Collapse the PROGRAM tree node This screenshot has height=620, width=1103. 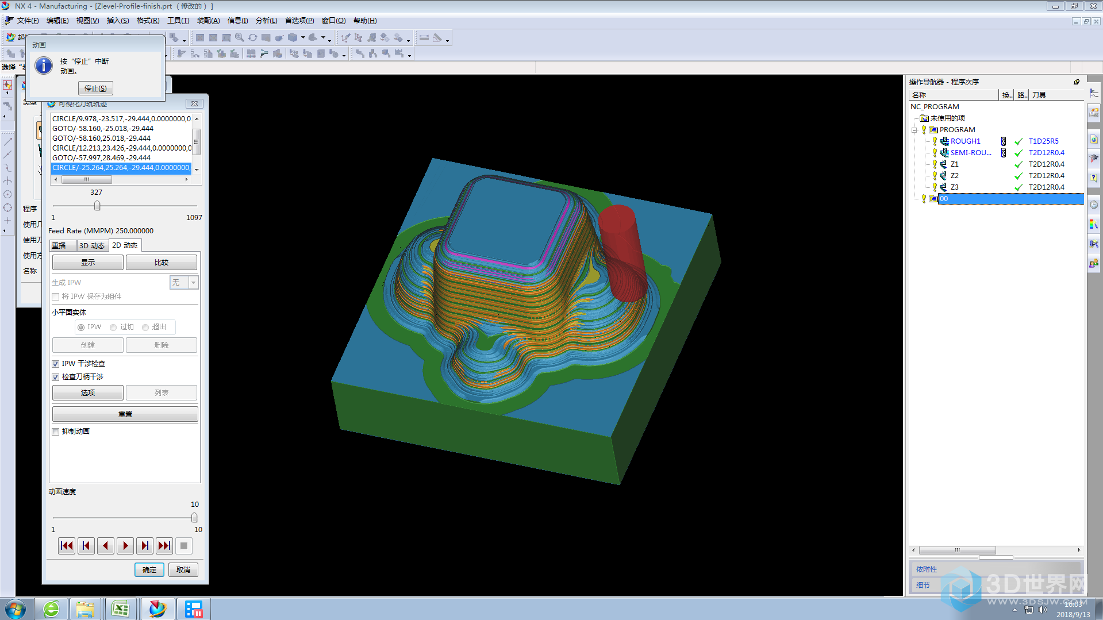914,130
